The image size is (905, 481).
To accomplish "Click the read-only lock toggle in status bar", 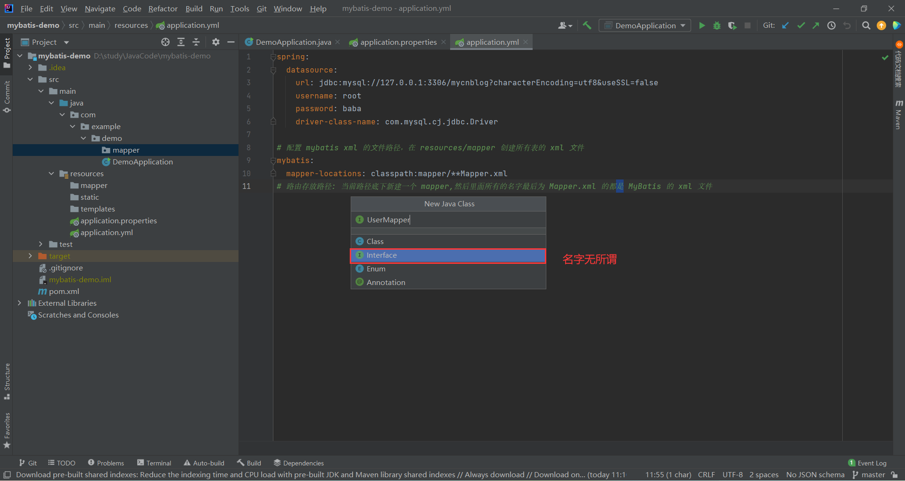I will 894,475.
